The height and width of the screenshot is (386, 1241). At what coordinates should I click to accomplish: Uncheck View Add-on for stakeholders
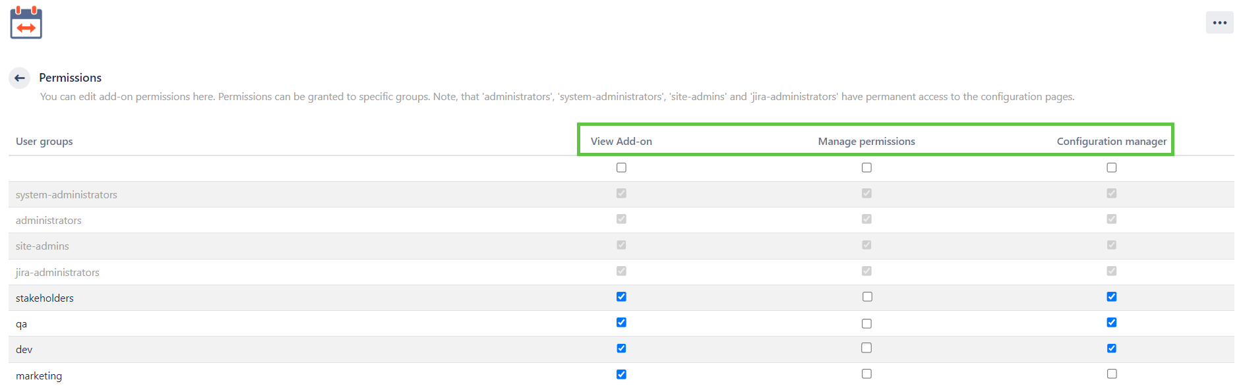point(621,296)
